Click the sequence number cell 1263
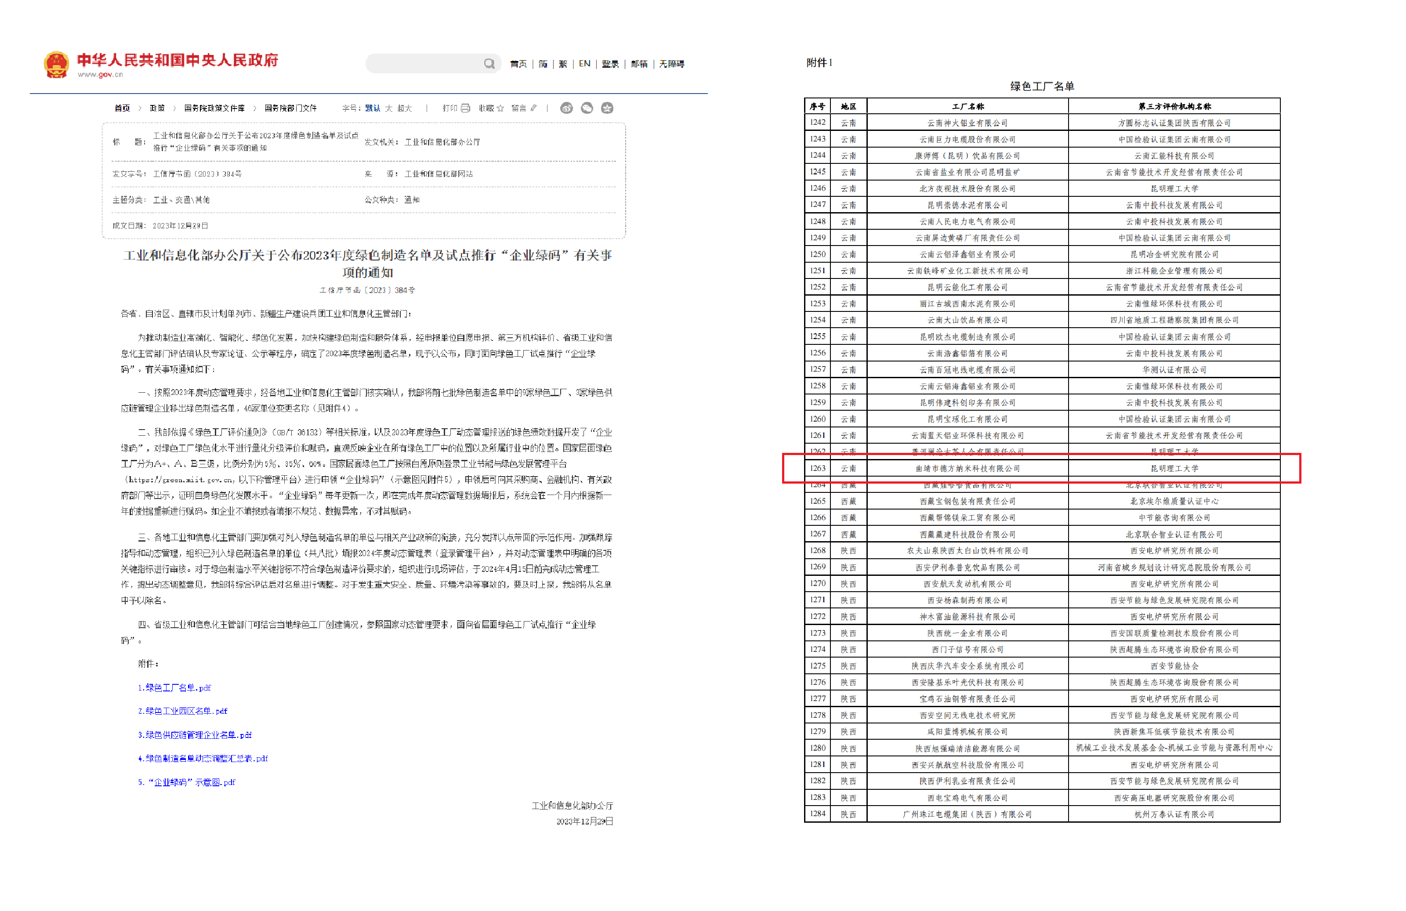This screenshot has height=911, width=1406. pyautogui.click(x=818, y=469)
